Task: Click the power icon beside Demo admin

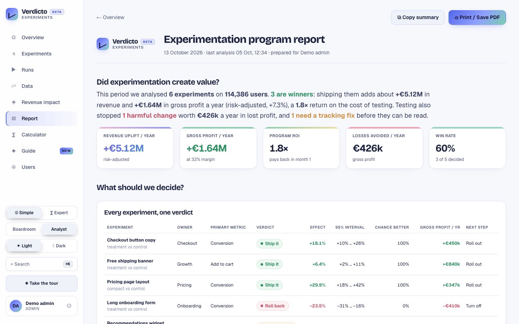Action: click(69, 306)
